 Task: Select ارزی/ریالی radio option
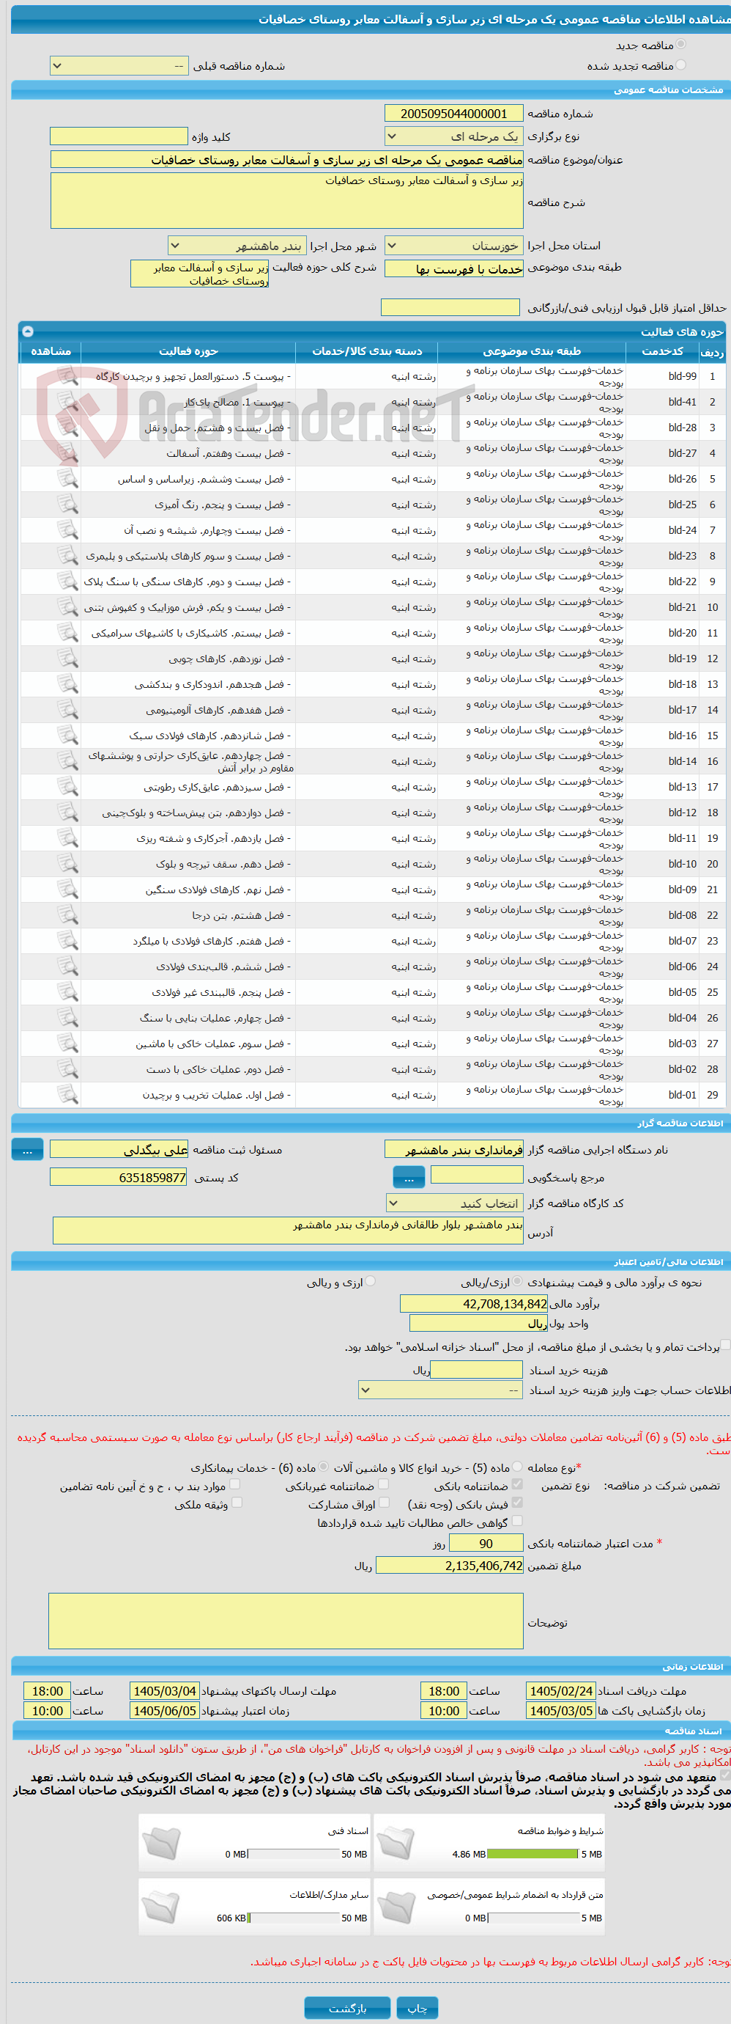tap(516, 1282)
